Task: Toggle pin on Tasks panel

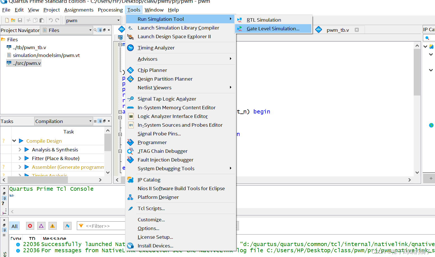Action: point(100,121)
